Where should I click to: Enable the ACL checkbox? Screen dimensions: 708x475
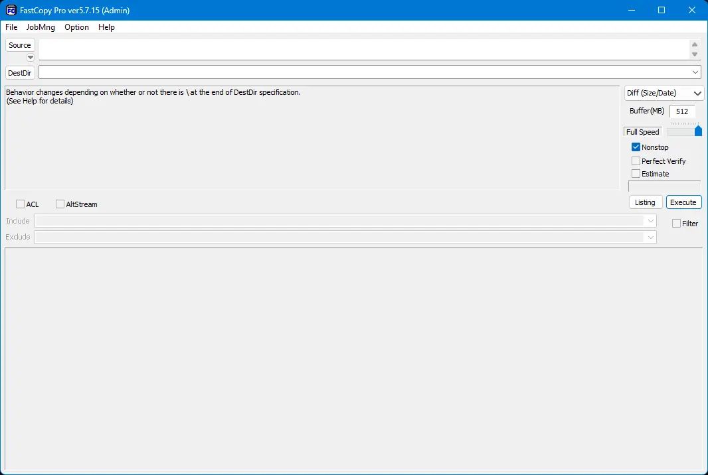tap(21, 204)
